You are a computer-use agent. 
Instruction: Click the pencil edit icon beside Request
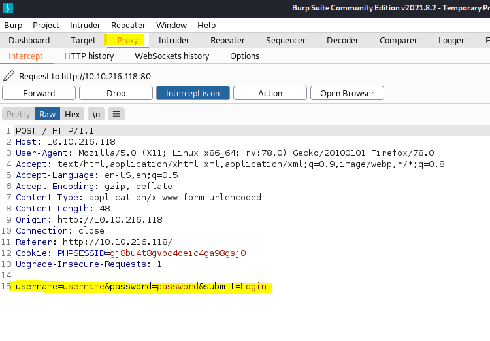[8, 76]
